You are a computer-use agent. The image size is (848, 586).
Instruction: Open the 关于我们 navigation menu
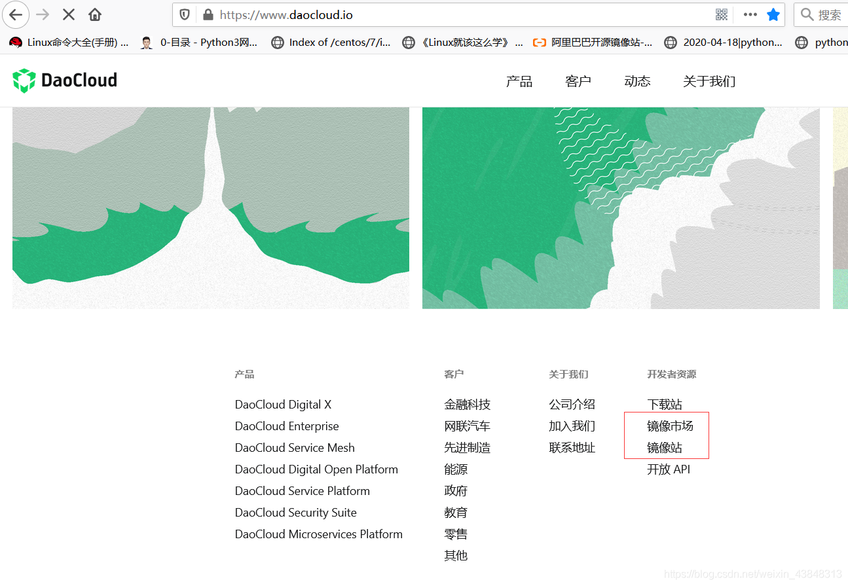click(x=709, y=81)
